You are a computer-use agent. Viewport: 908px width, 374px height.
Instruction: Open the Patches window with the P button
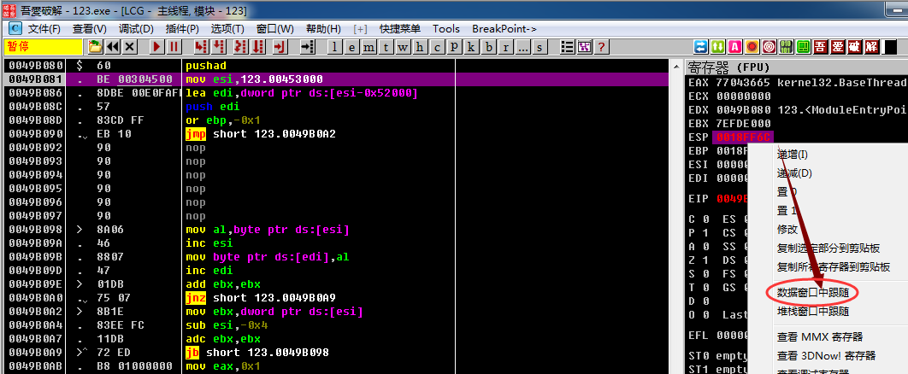(x=454, y=48)
